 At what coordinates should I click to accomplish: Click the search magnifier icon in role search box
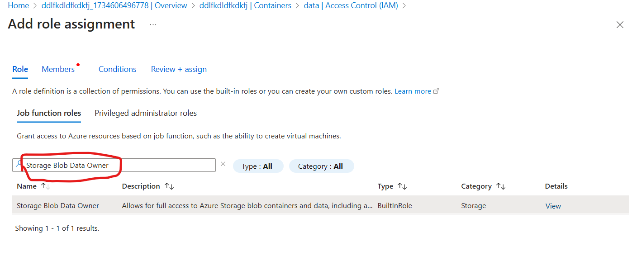click(18, 165)
